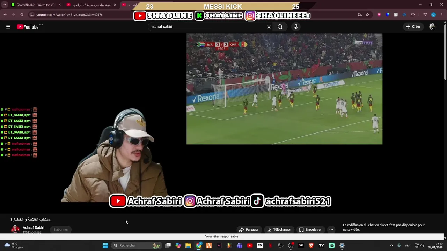Open the YouTube taskbar app
The width and height of the screenshot is (447, 251).
pyautogui.click(x=250, y=245)
